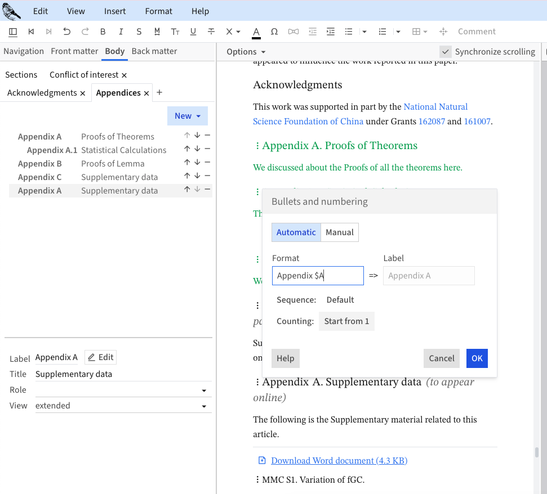547x494 pixels.
Task: Select Manual numbering mode
Action: [x=339, y=232]
